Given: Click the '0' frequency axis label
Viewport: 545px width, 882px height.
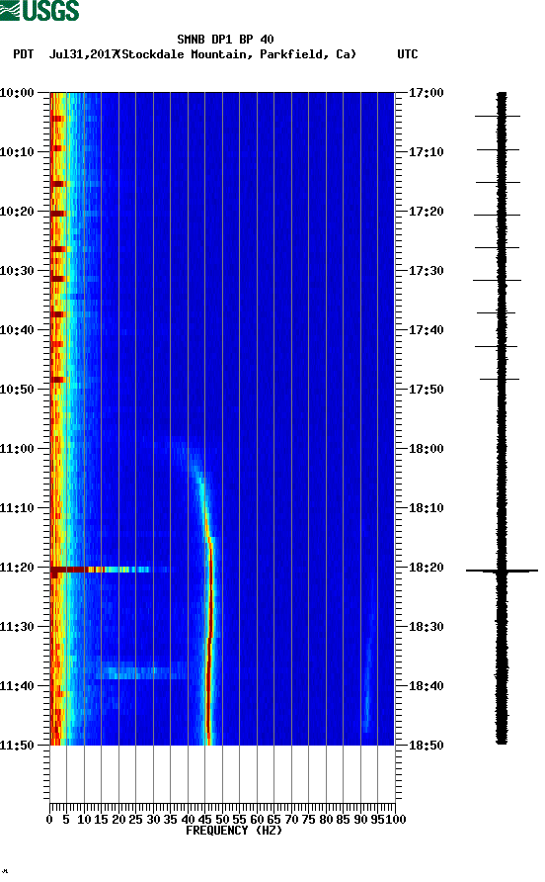Looking at the screenshot, I should coord(49,819).
